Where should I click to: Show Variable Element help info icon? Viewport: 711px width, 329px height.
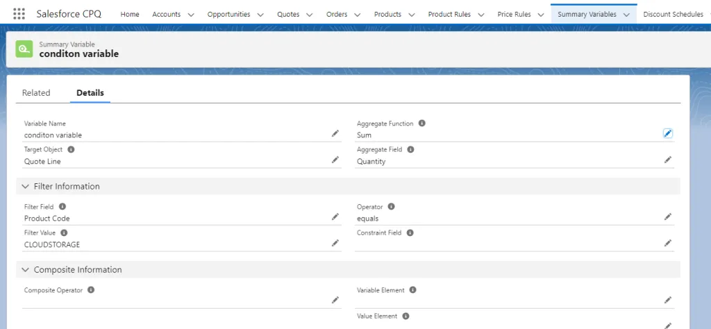point(412,289)
